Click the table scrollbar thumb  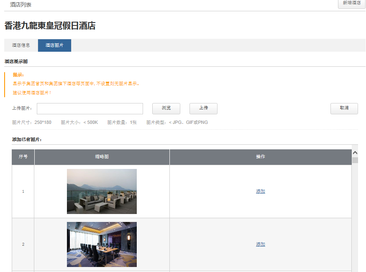(x=355, y=160)
